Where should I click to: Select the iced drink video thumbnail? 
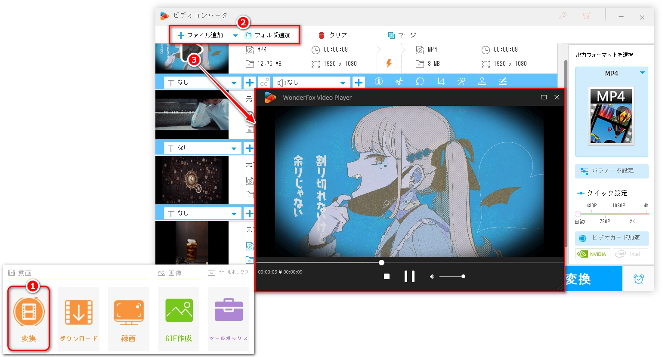click(192, 243)
